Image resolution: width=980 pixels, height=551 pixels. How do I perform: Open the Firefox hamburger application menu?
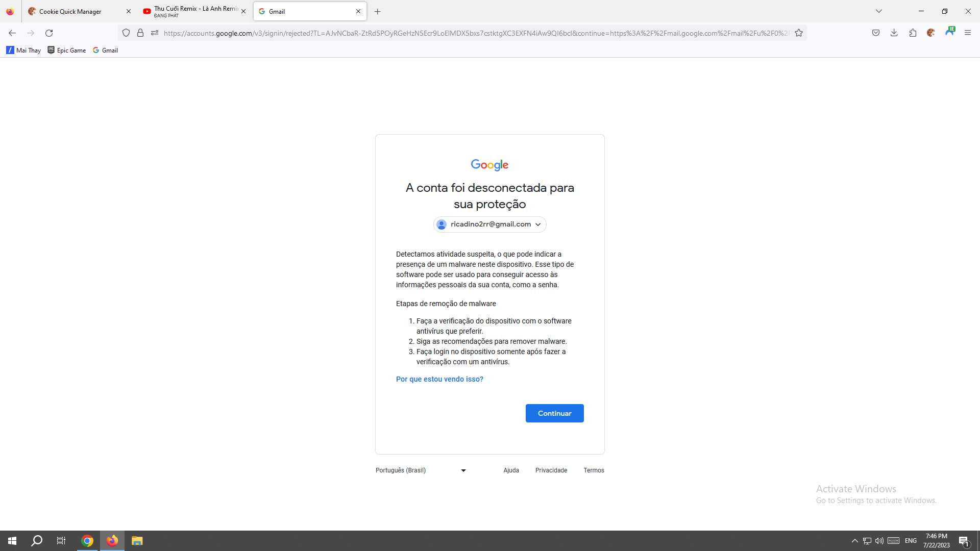pos(968,33)
